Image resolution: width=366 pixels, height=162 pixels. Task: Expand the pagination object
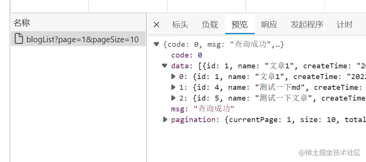tap(165, 119)
